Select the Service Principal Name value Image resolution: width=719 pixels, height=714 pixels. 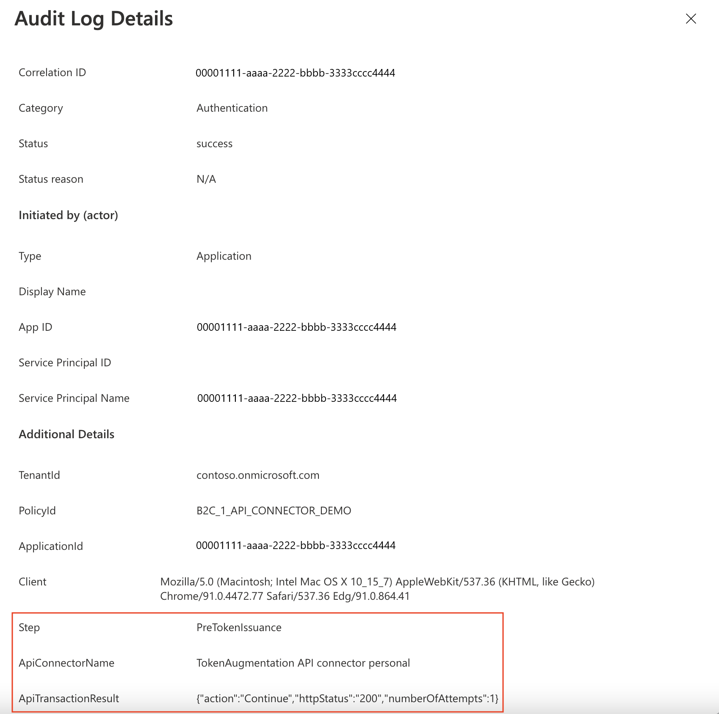click(296, 398)
